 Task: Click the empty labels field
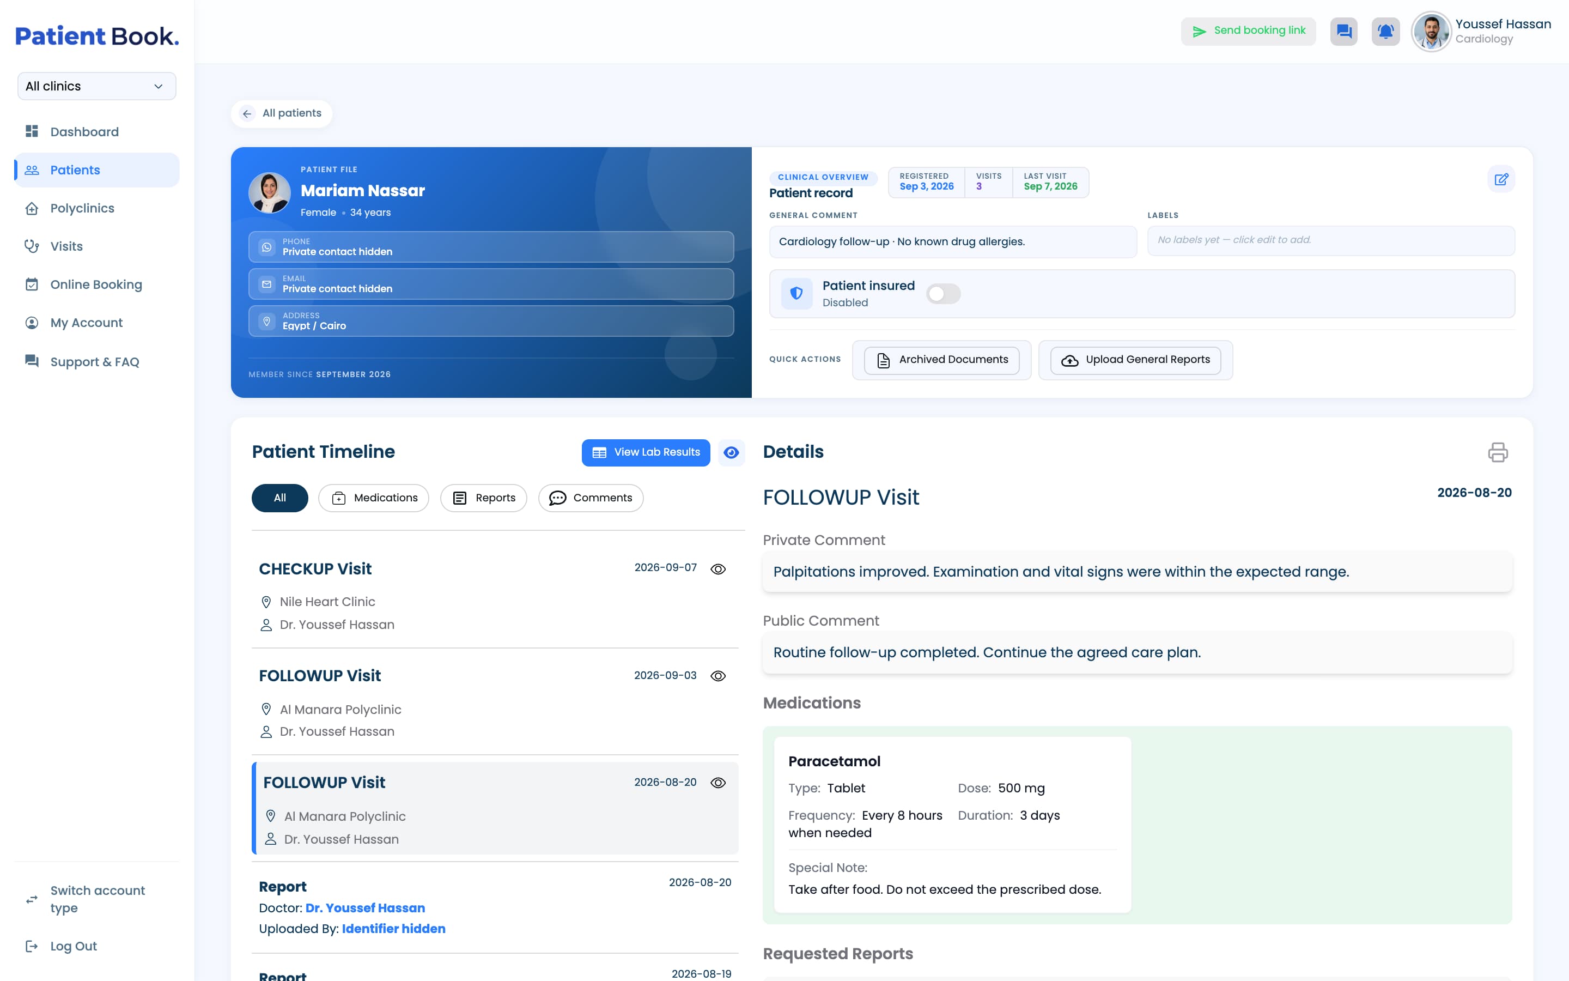(1331, 241)
